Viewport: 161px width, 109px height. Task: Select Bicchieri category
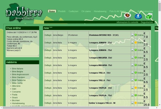(16, 100)
